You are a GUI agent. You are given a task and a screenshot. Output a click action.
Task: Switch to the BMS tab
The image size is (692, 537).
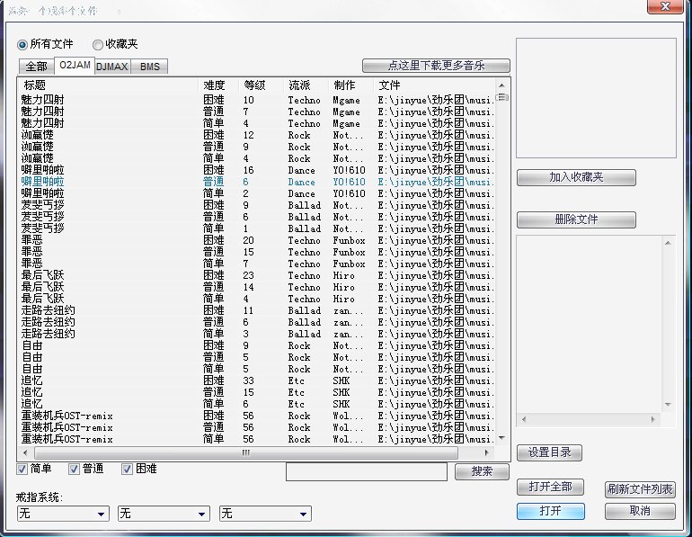click(x=149, y=67)
